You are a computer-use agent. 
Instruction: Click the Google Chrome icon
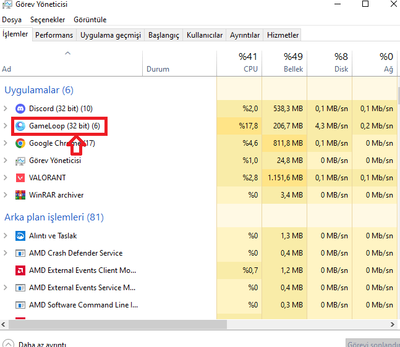20,143
